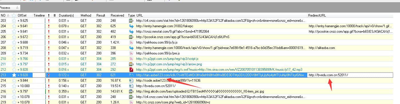
Task: Sort by RedirectURL column header
Action: (x=317, y=15)
